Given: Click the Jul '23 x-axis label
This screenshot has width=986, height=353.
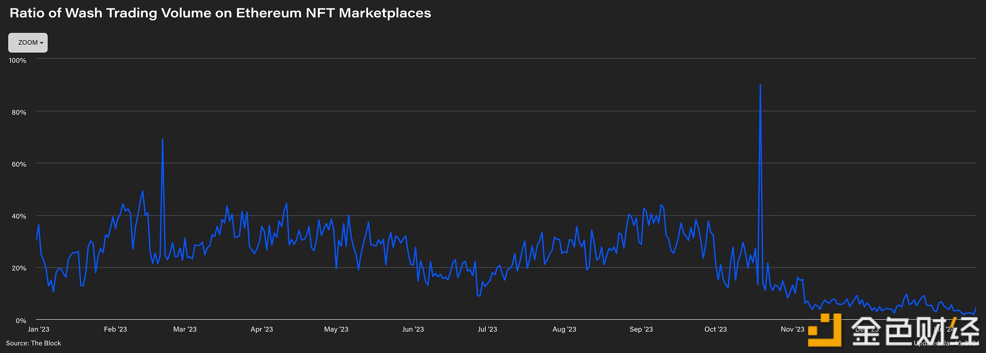Looking at the screenshot, I should [487, 329].
